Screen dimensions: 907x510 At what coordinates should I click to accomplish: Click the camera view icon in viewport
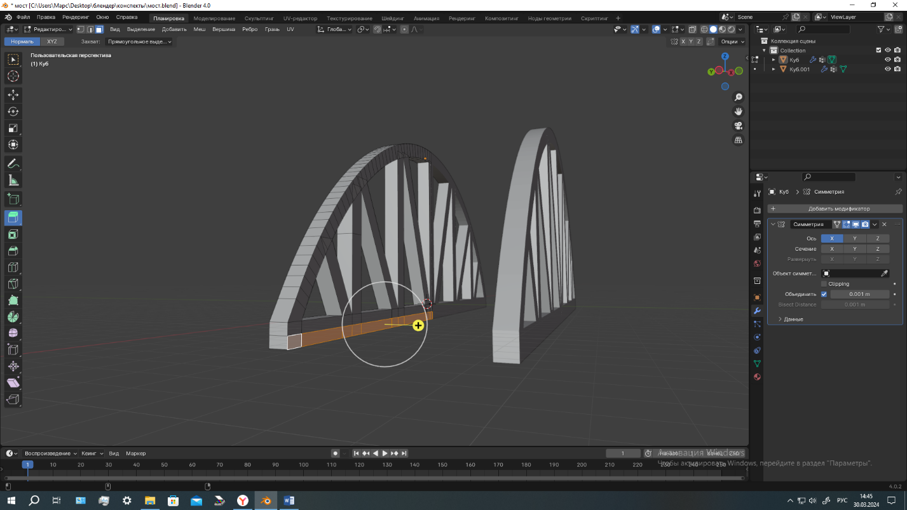(739, 126)
